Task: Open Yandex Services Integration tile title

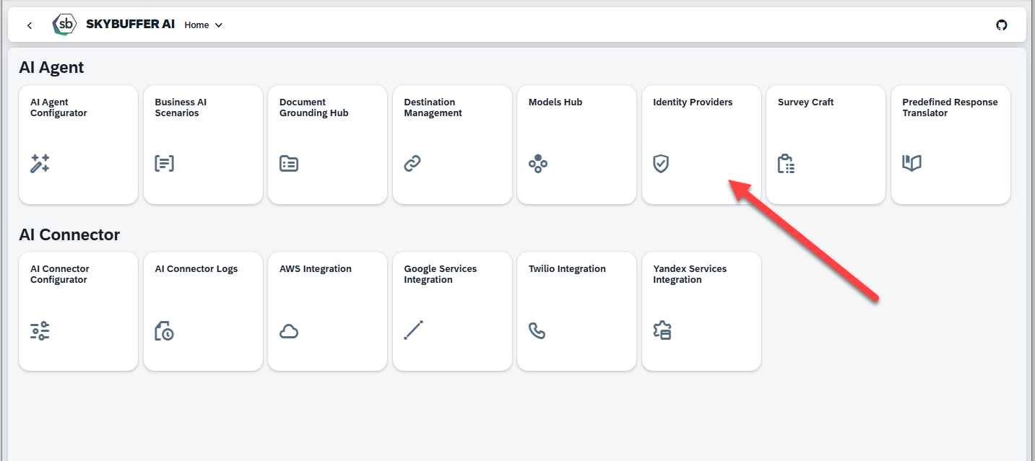Action: (690, 274)
